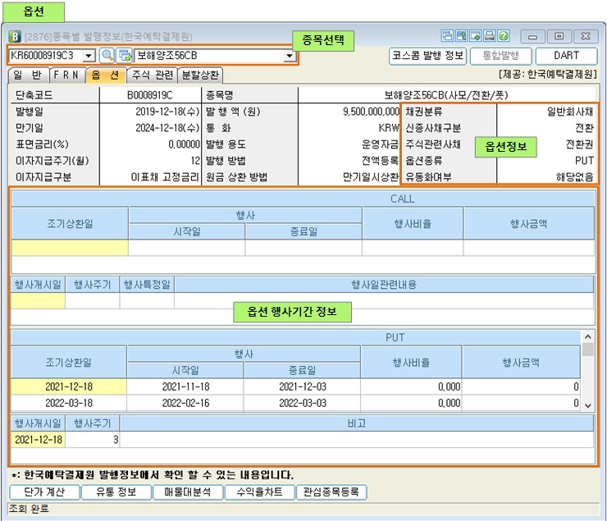Click the 0.000 행사비율 in the 2022-03-18 row
This screenshot has width=607, height=521.
[411, 403]
